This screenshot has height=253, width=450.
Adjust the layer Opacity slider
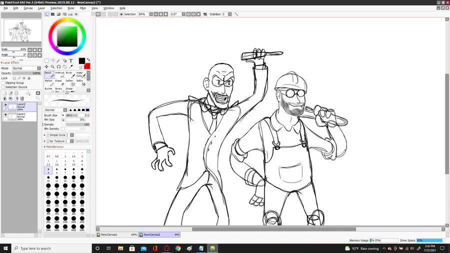coord(26,73)
